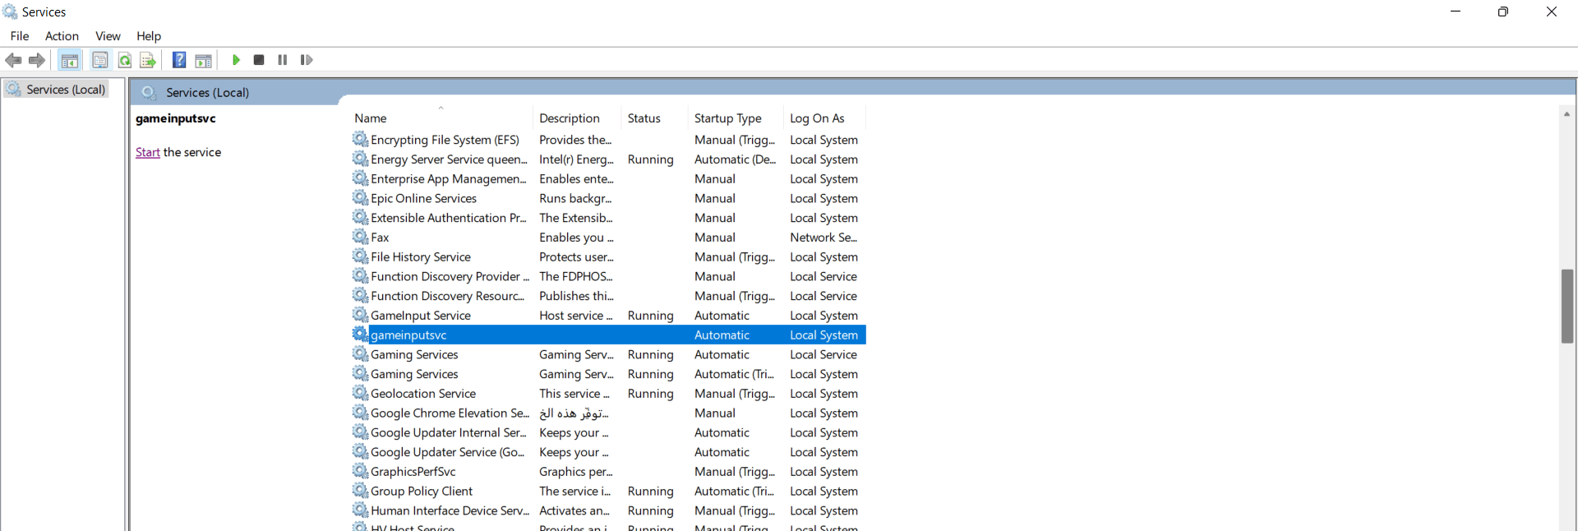Click the Services (Local) pane header

pos(853,92)
